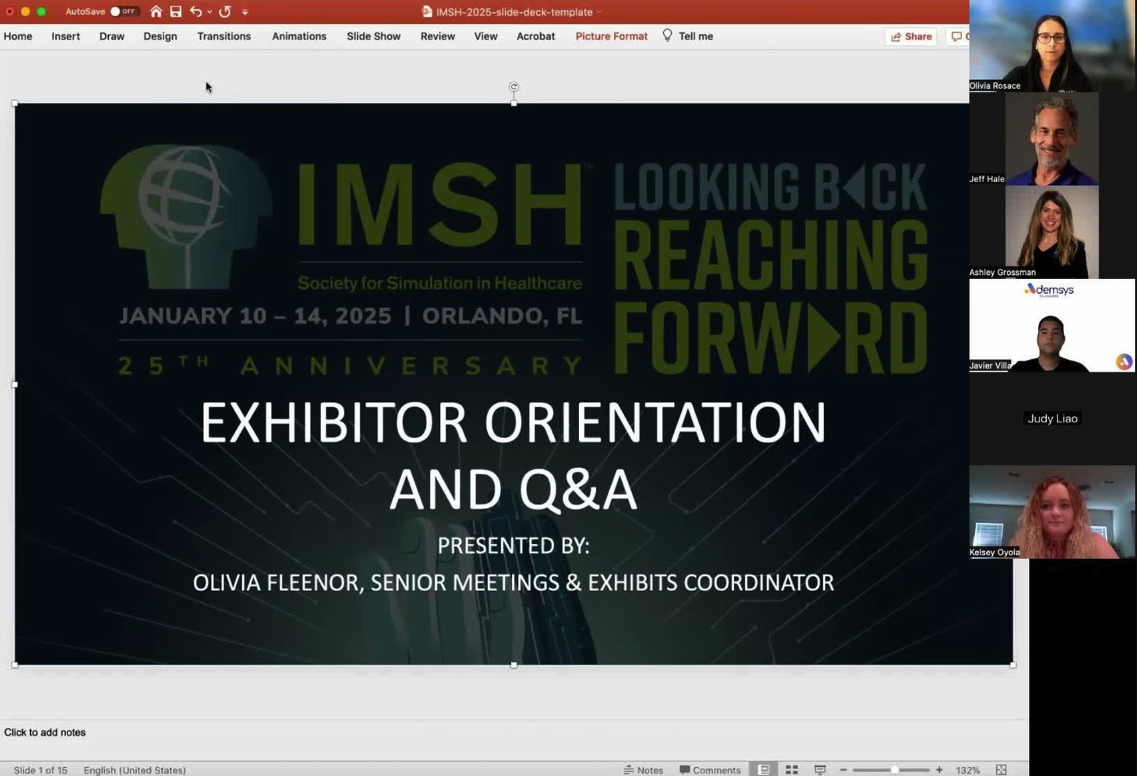Click the Redo/Repeat icon
This screenshot has height=776, width=1137.
pos(225,11)
